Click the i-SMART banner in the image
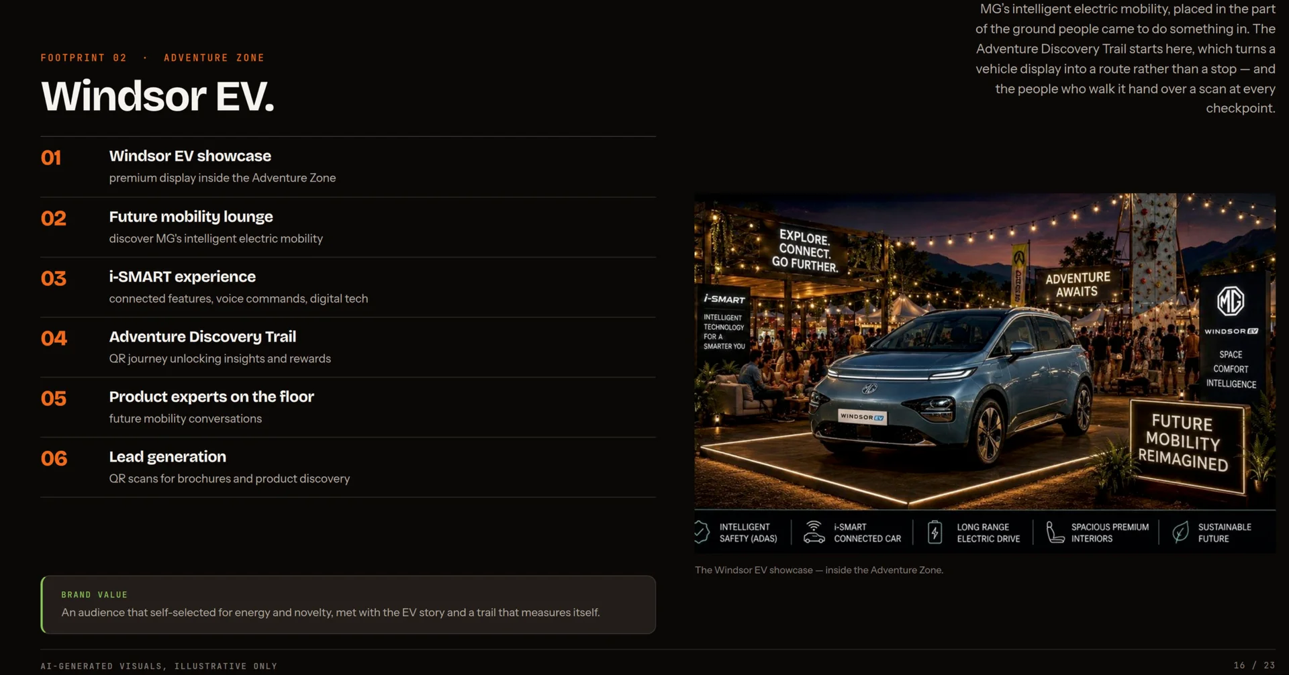 (x=724, y=322)
